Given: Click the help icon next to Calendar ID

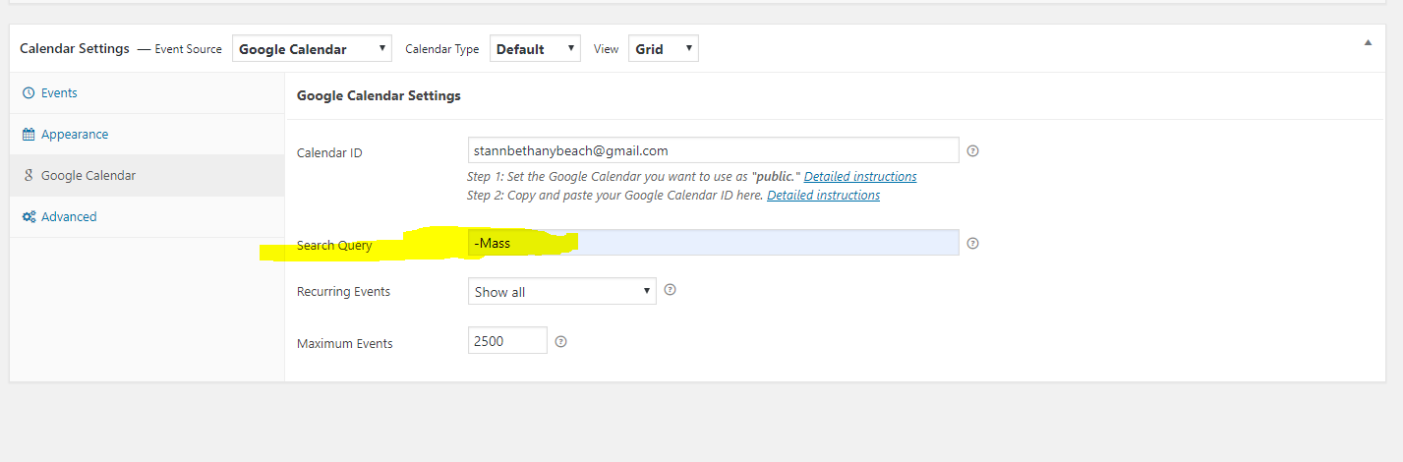Looking at the screenshot, I should 972,151.
